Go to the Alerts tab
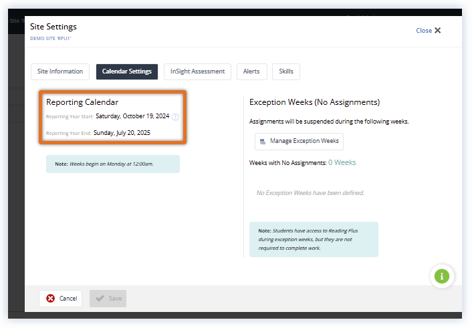This screenshot has height=328, width=472. pos(252,71)
